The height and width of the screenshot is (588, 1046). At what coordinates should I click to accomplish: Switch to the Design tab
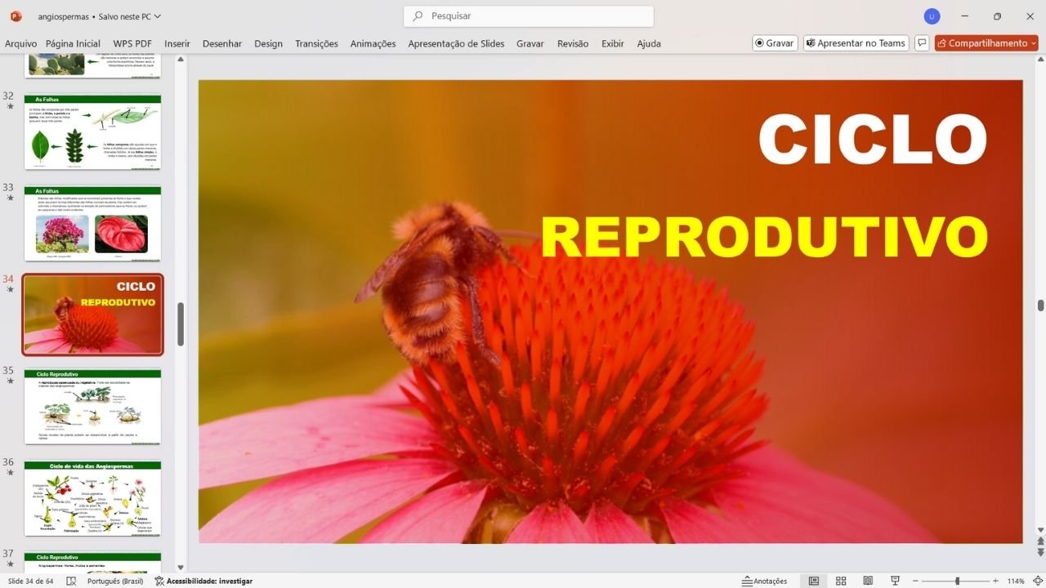click(x=268, y=43)
